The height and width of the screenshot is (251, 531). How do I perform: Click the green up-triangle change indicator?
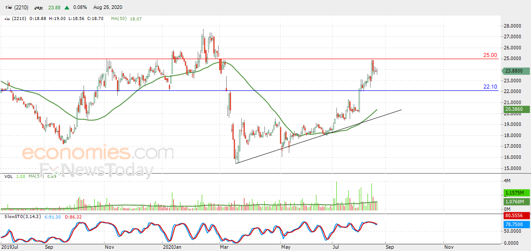[68, 7]
